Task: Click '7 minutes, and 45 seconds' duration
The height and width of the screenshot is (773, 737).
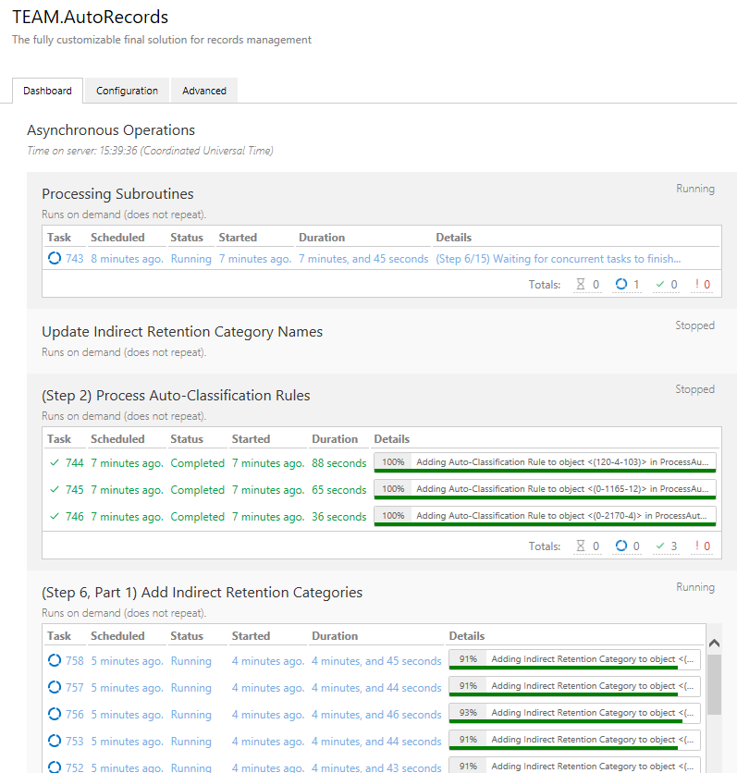Action: click(363, 259)
